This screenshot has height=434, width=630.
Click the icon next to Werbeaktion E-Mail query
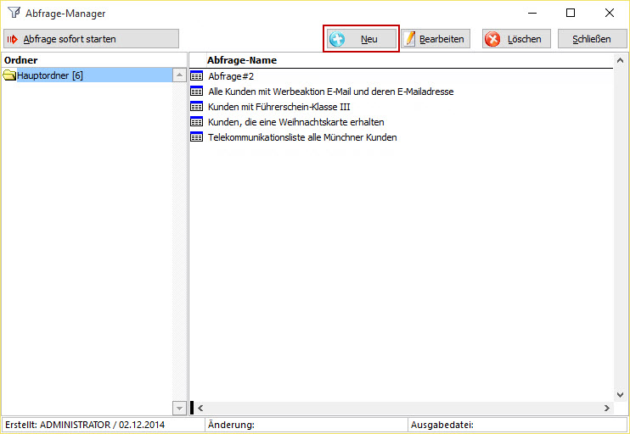[197, 92]
